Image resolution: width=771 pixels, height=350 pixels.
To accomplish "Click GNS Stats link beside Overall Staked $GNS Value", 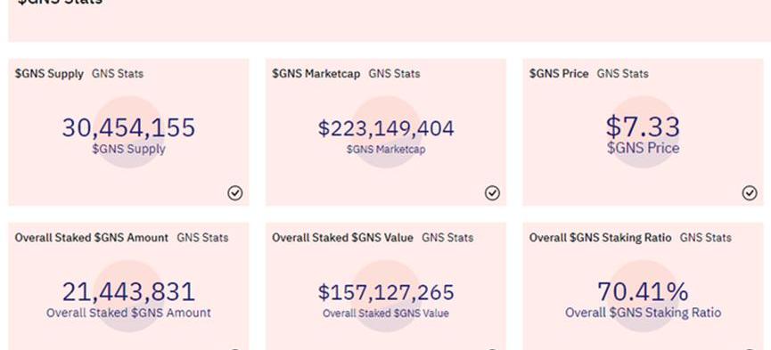I will pos(447,238).
